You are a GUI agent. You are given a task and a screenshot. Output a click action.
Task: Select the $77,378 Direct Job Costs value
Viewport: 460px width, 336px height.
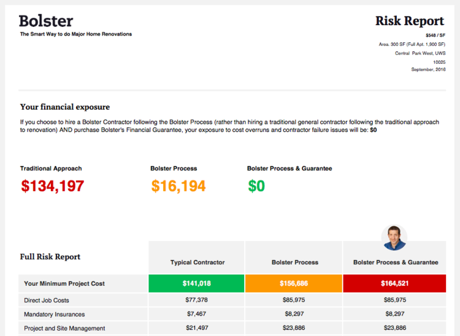click(x=196, y=300)
